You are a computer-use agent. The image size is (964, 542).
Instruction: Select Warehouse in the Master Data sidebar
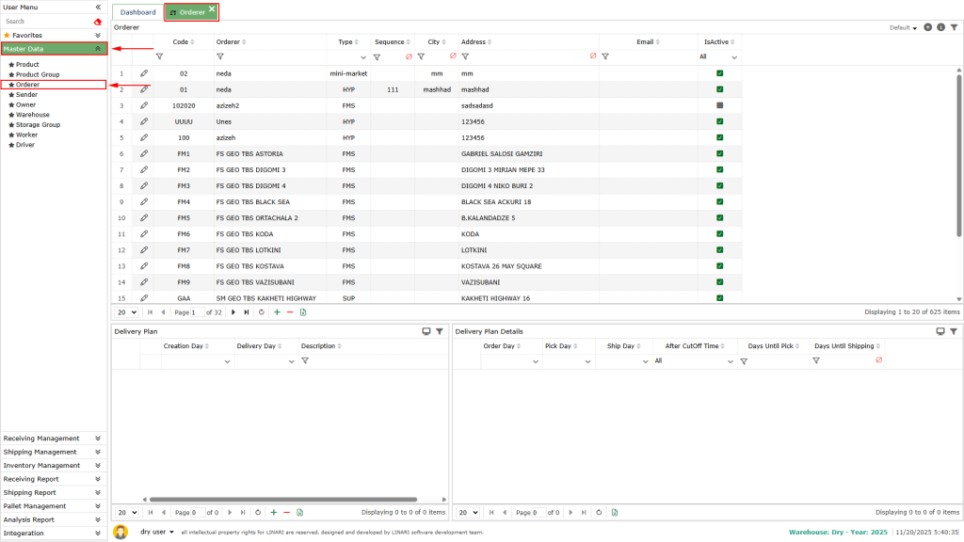31,114
